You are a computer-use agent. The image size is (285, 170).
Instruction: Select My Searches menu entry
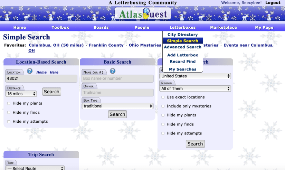182,69
